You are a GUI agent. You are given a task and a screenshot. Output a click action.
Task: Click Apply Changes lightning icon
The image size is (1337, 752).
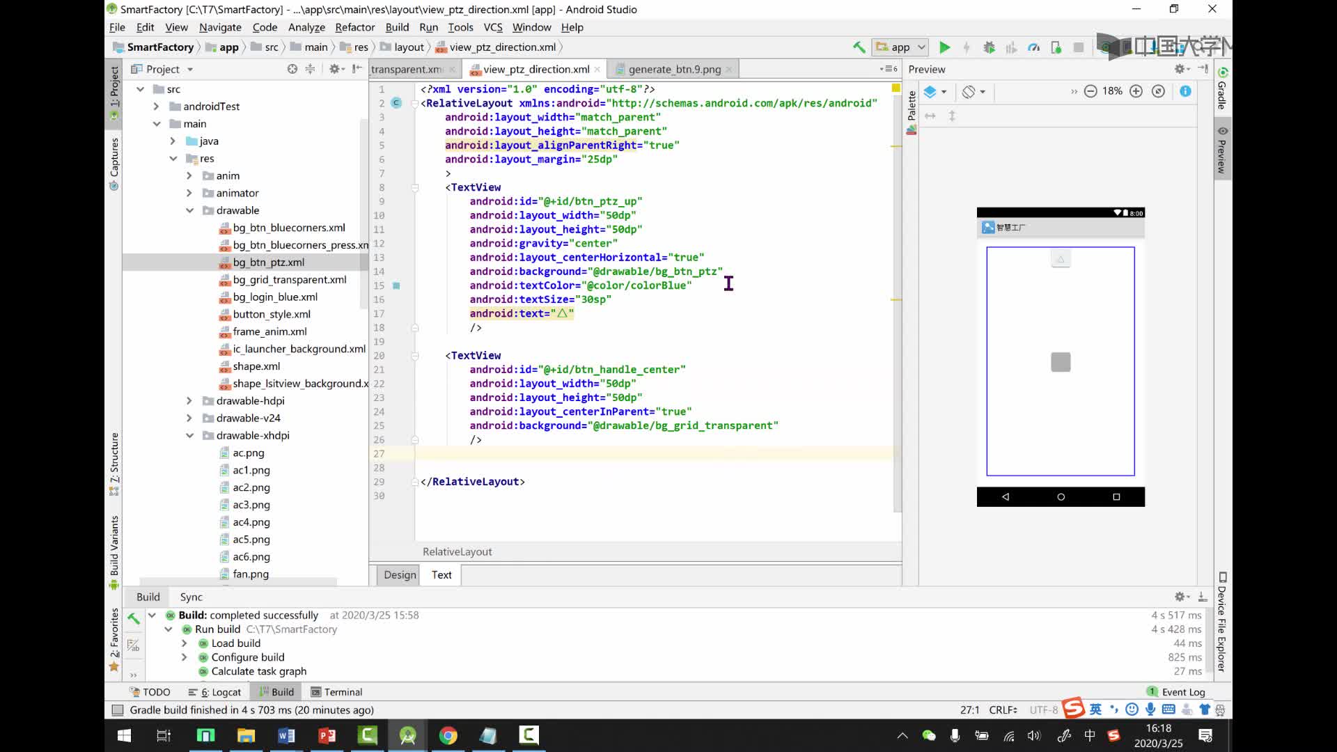tap(967, 47)
